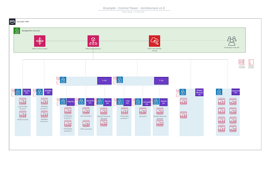Screen dimensions: 275x181
Task: Select the AWS Control Tower caption
Action: click(40, 49)
